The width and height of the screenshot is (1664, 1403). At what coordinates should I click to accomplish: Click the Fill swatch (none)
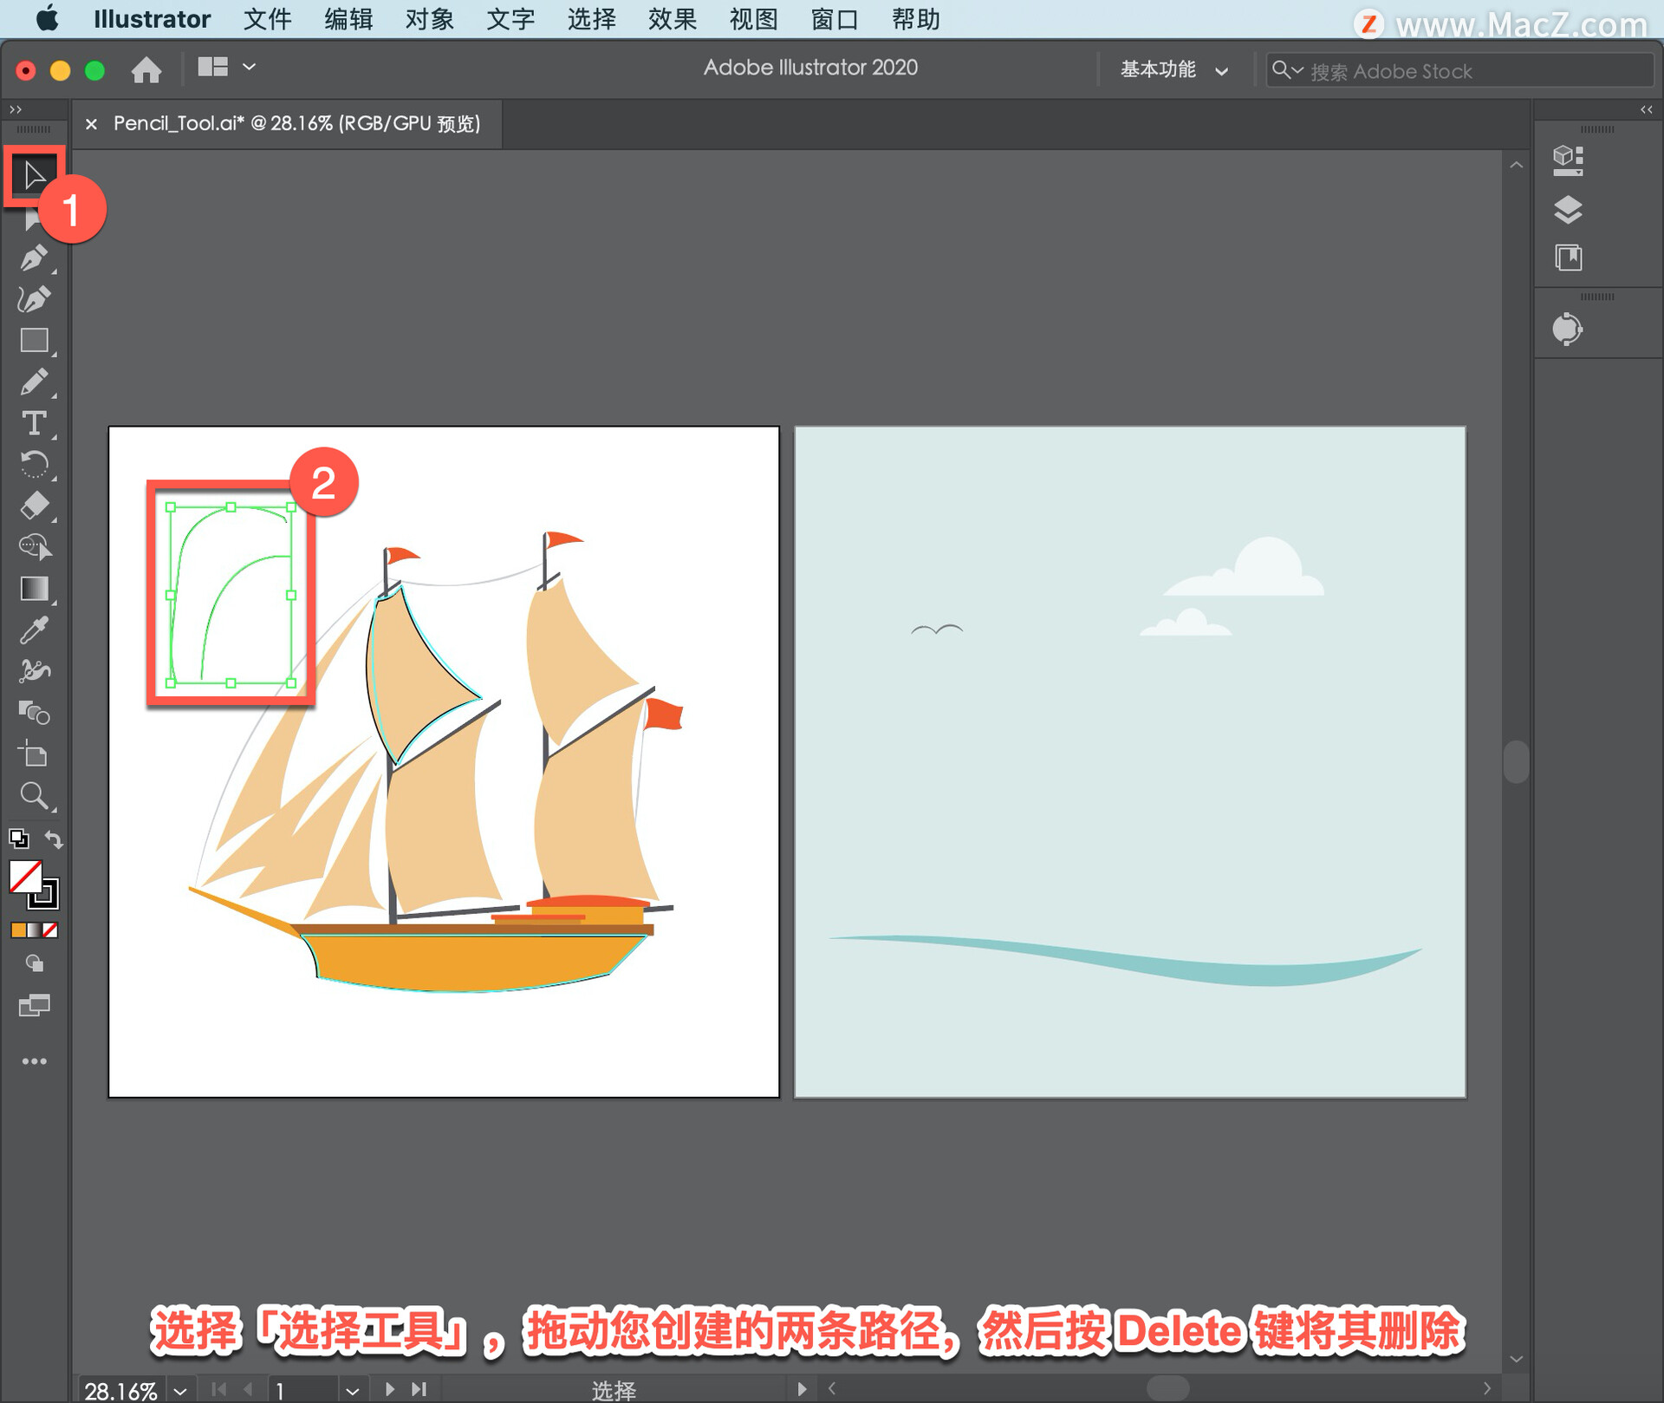click(x=26, y=877)
